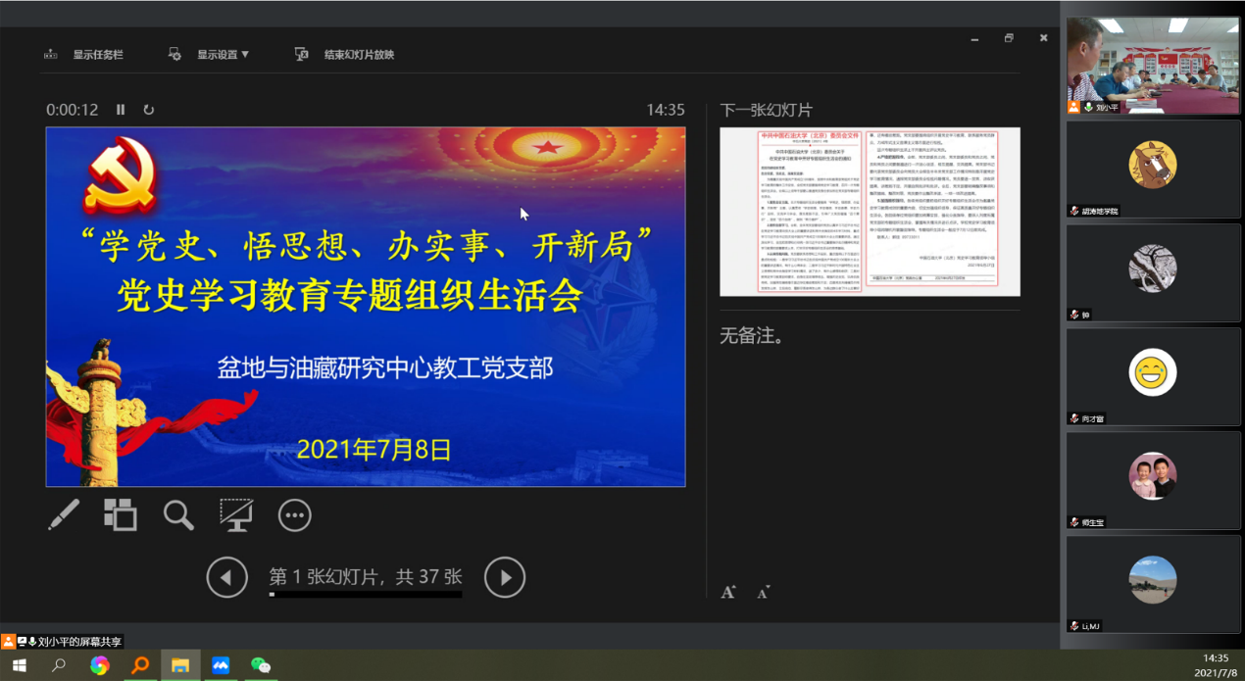Pause the presentation timer

click(121, 110)
